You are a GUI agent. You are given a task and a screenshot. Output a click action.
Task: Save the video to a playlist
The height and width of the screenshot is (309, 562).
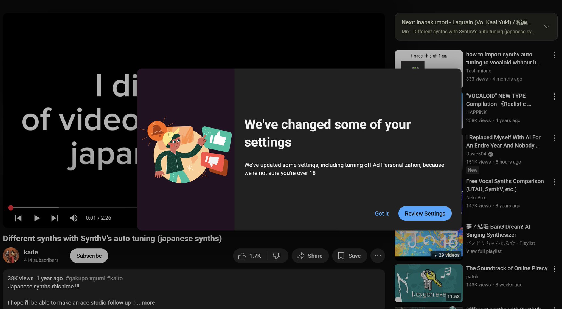(349, 256)
